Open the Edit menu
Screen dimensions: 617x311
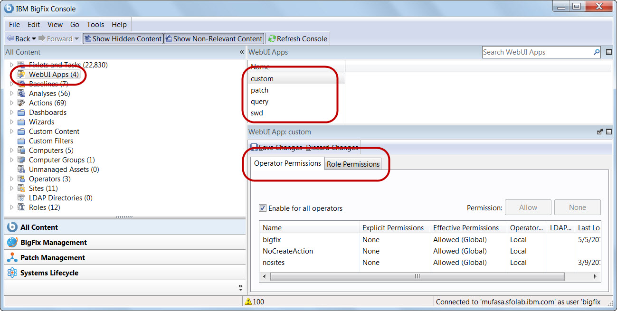pyautogui.click(x=34, y=24)
